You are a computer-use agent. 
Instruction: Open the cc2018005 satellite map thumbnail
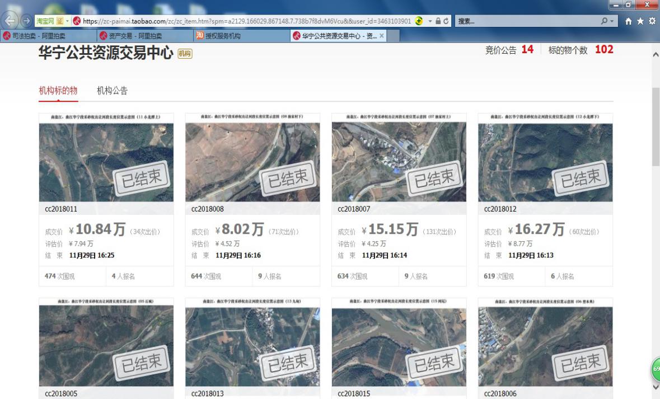click(106, 342)
